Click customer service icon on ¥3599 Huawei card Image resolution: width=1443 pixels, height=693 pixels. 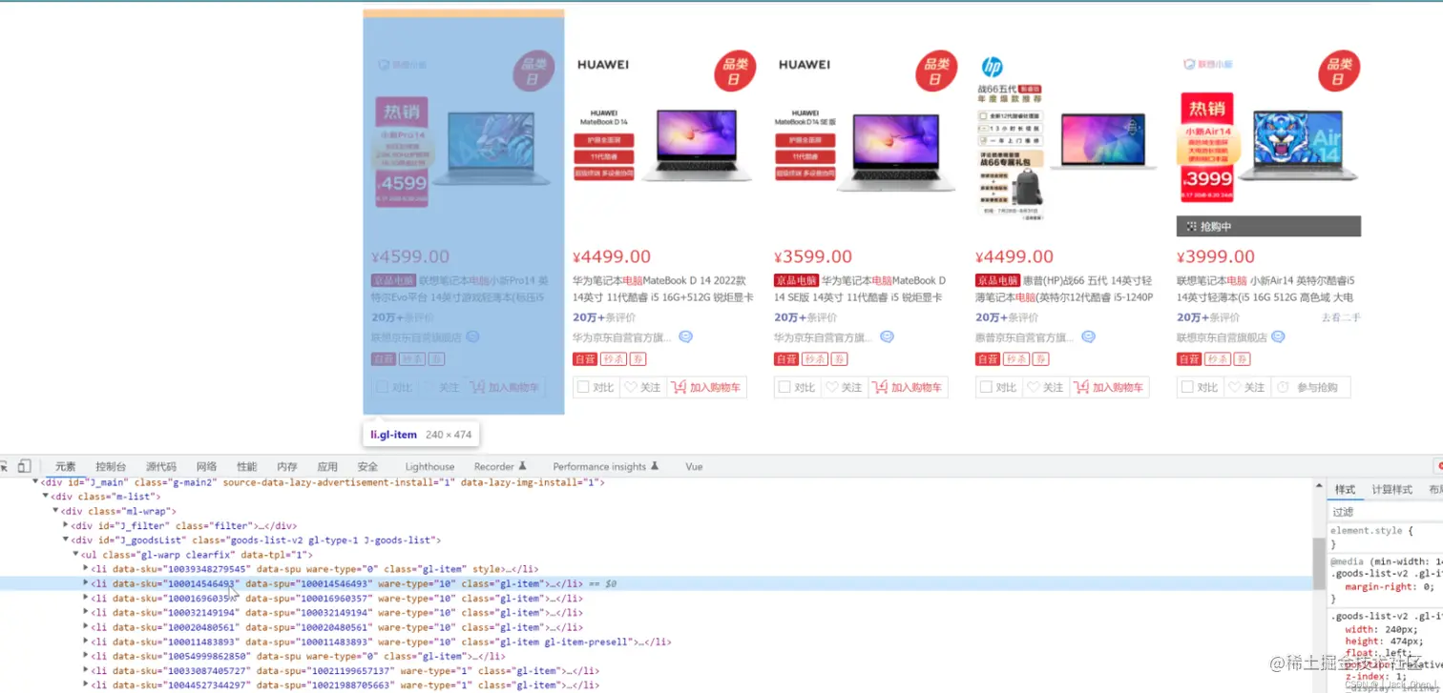[x=887, y=336]
